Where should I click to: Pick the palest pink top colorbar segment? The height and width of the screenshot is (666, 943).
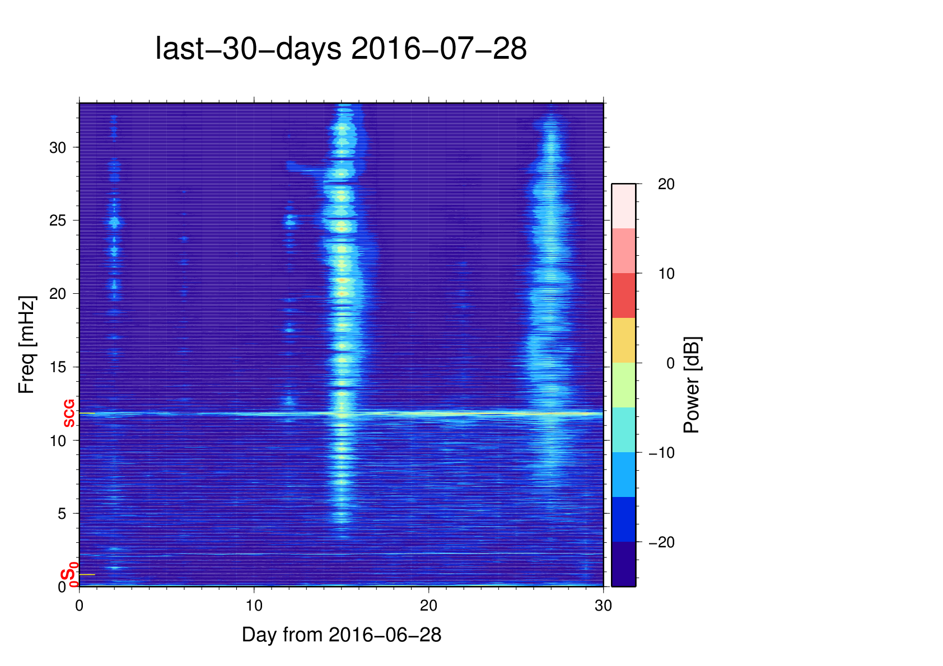click(623, 206)
